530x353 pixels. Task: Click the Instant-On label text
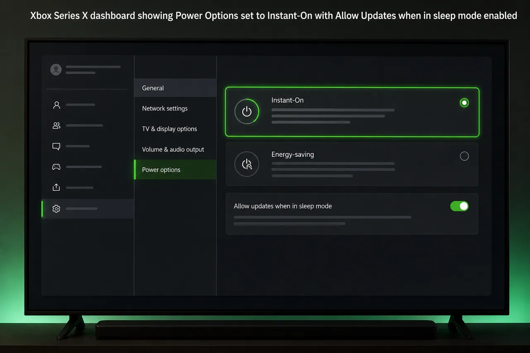point(287,100)
